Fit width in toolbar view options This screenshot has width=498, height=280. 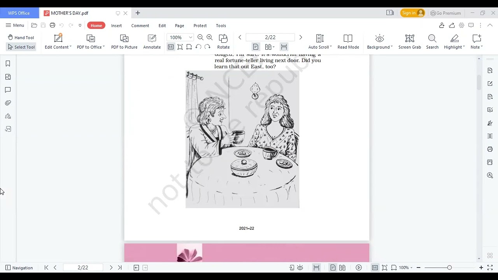click(189, 47)
